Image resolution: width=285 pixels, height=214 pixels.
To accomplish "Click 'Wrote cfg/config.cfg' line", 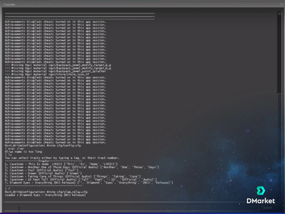I will pos(43,145).
